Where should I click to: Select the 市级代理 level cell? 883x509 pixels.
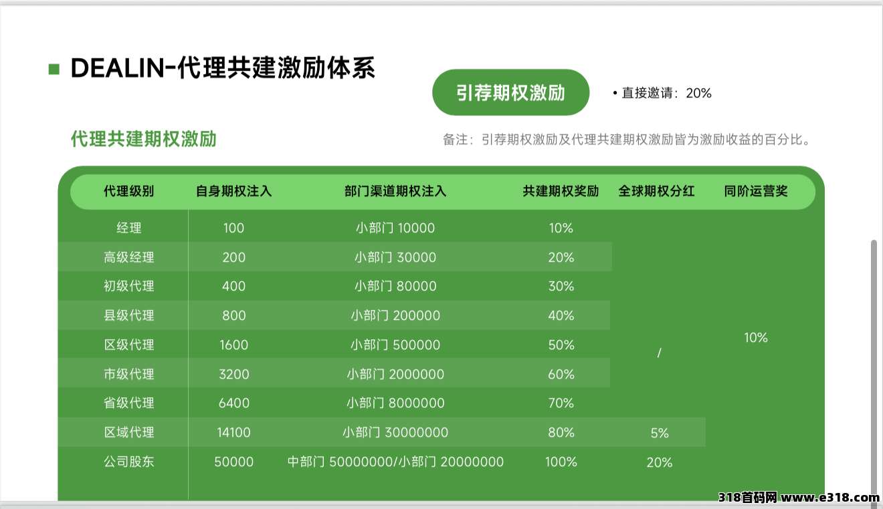tap(128, 374)
